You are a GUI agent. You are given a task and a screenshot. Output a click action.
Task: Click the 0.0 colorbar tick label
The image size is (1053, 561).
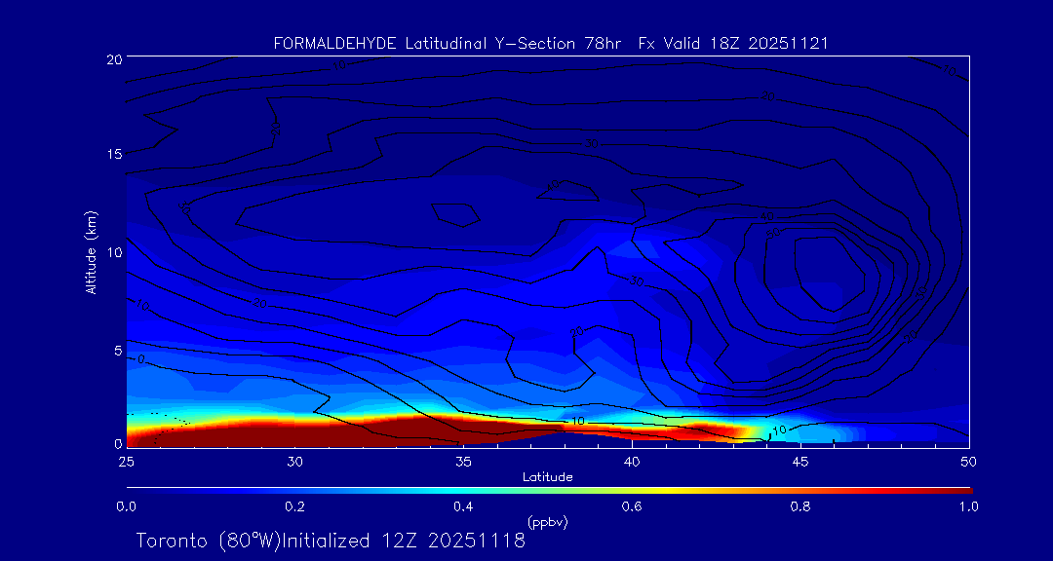(126, 506)
